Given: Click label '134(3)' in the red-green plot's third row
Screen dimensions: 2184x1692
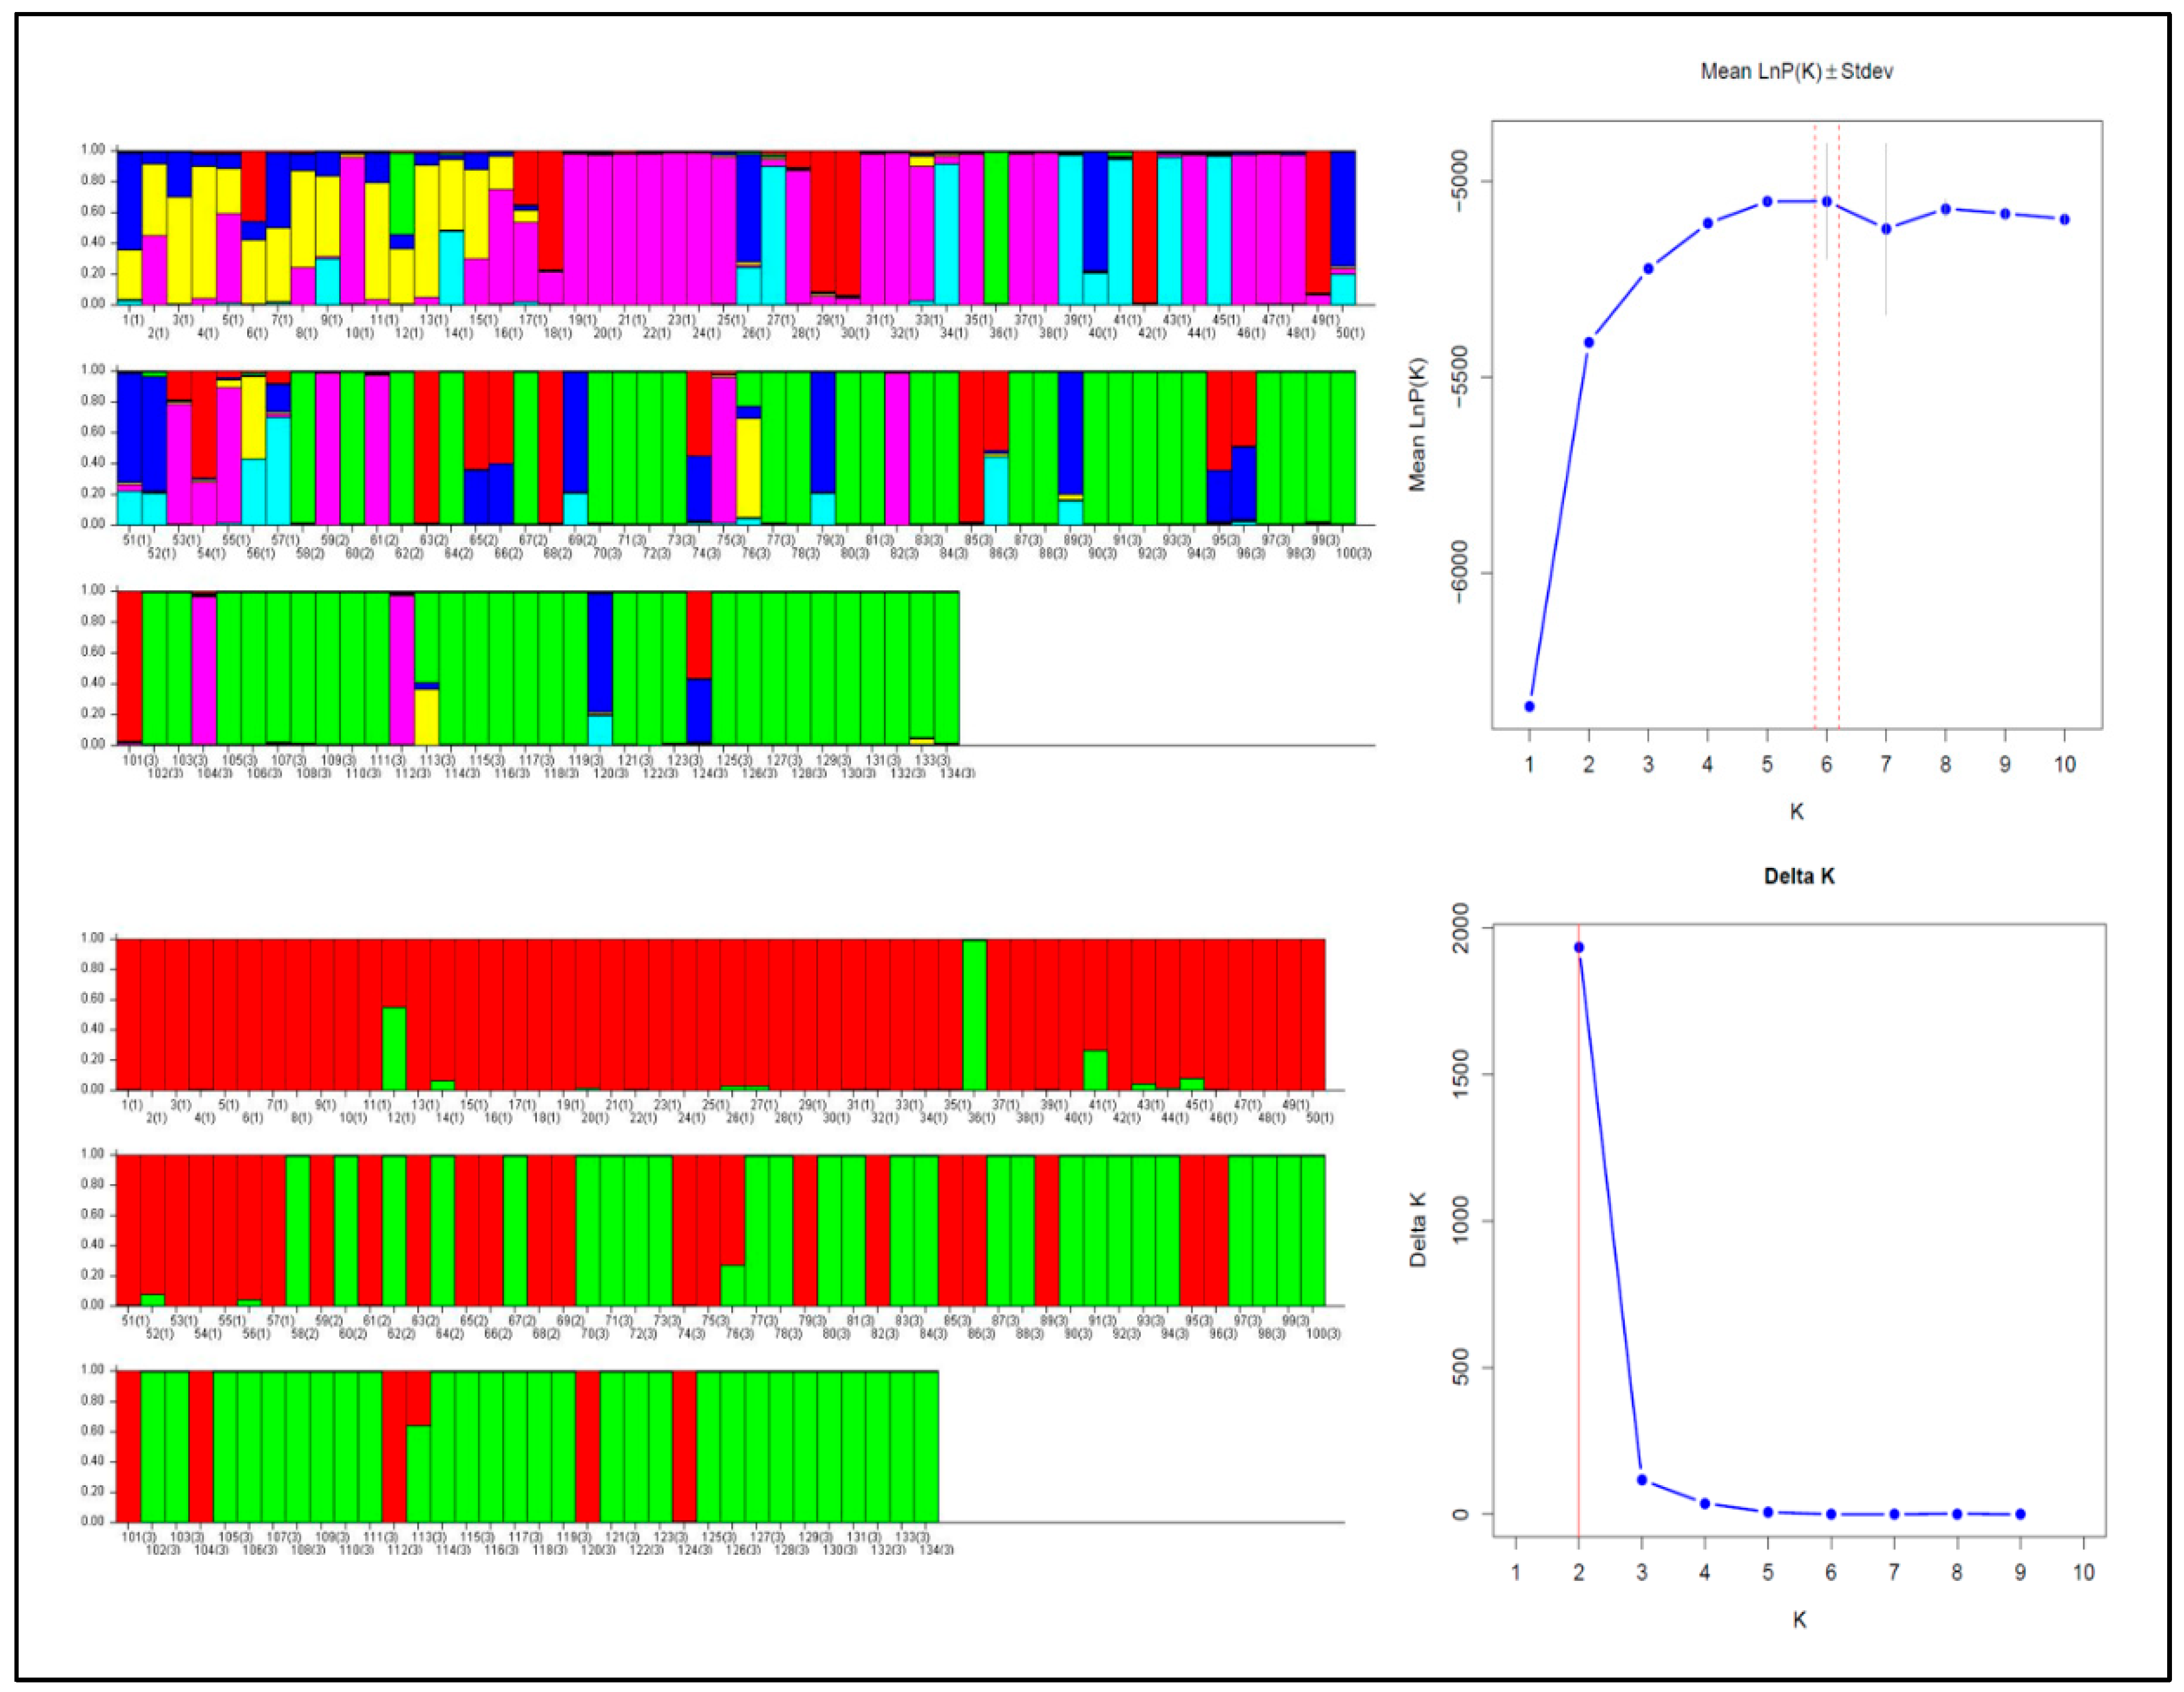Looking at the screenshot, I should coord(935,1550).
